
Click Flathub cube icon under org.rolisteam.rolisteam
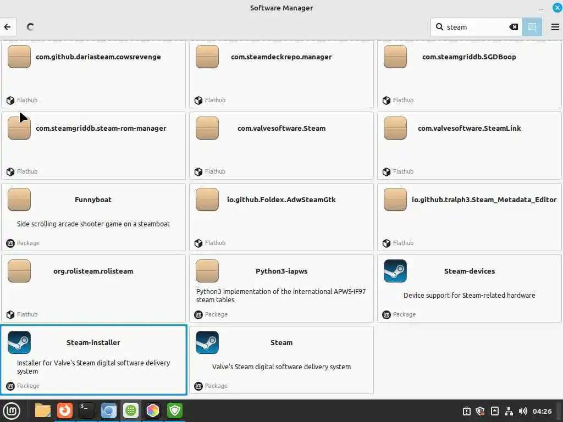pos(10,315)
